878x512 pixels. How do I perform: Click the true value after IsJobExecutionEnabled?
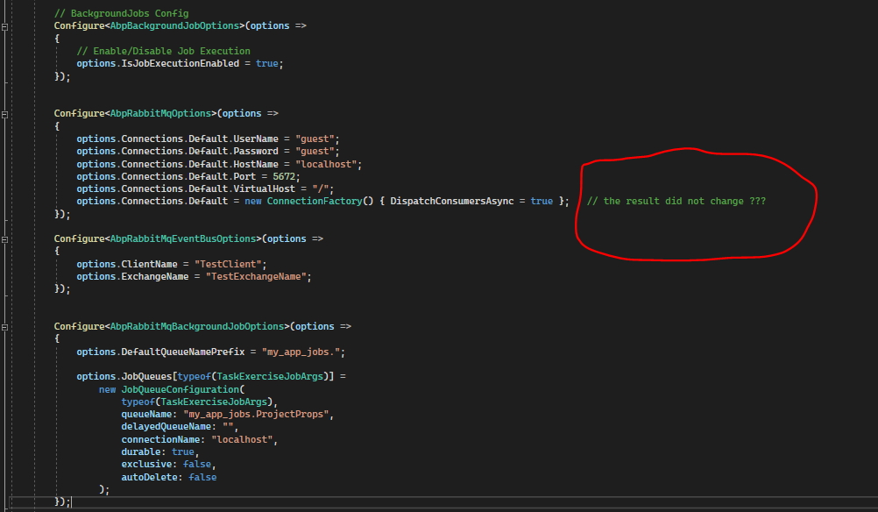pyautogui.click(x=267, y=64)
